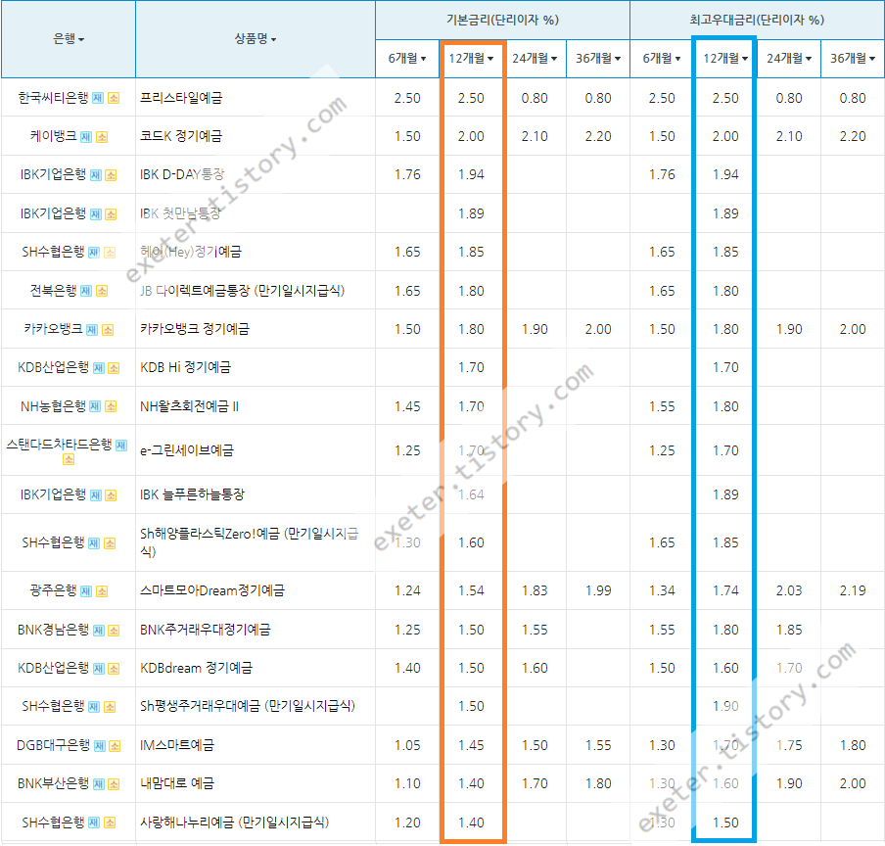Click the blue 재 badge beside BNK부산은행
This screenshot has height=846, width=885.
coord(98,784)
